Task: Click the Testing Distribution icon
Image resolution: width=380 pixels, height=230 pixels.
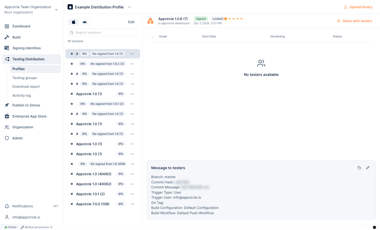Action: coord(7,59)
